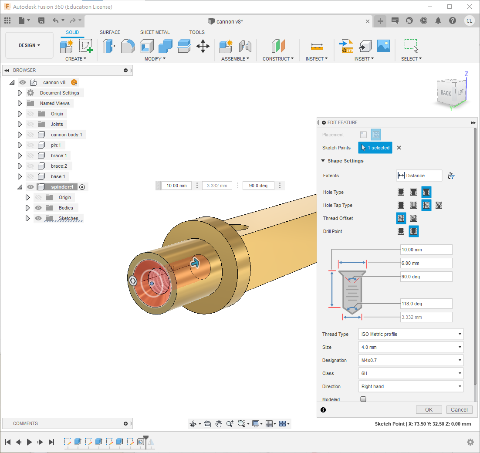This screenshot has width=480, height=453.
Task: Click the Job Status clock icon
Action: tap(424, 20)
